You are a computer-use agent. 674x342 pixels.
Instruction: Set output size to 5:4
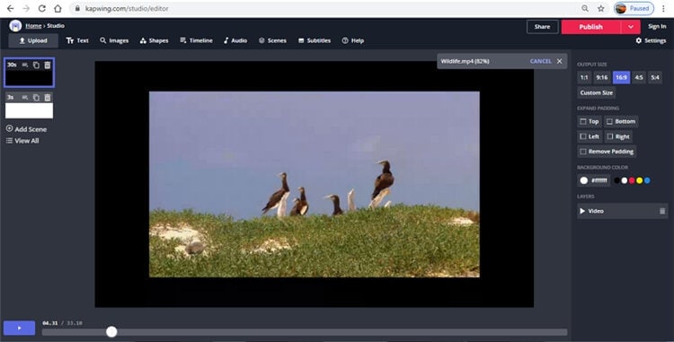click(x=654, y=77)
